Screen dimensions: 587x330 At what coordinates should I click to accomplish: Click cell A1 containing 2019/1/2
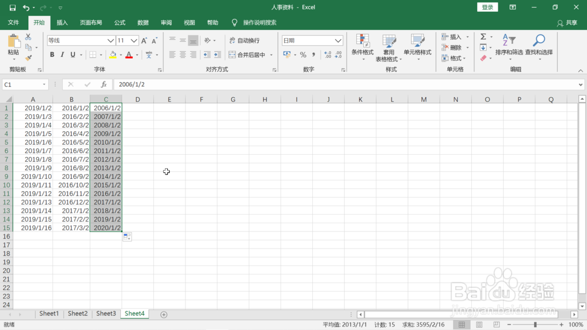(33, 108)
